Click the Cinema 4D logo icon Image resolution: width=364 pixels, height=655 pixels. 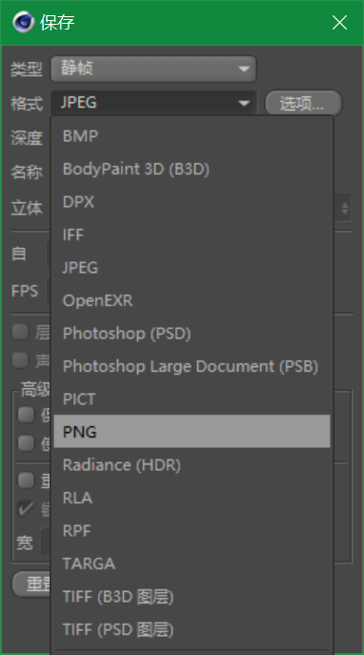23,22
